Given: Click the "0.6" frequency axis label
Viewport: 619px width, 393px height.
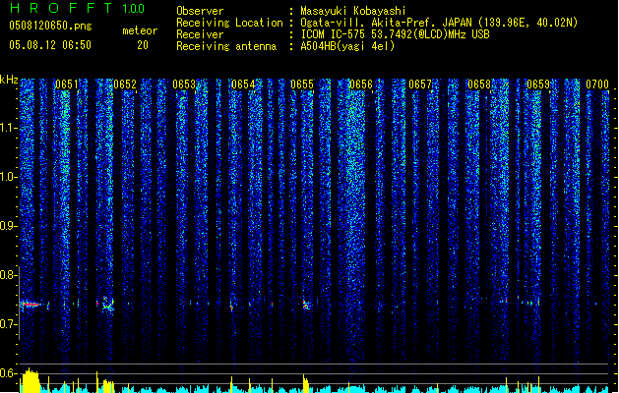Looking at the screenshot, I should click(x=8, y=373).
